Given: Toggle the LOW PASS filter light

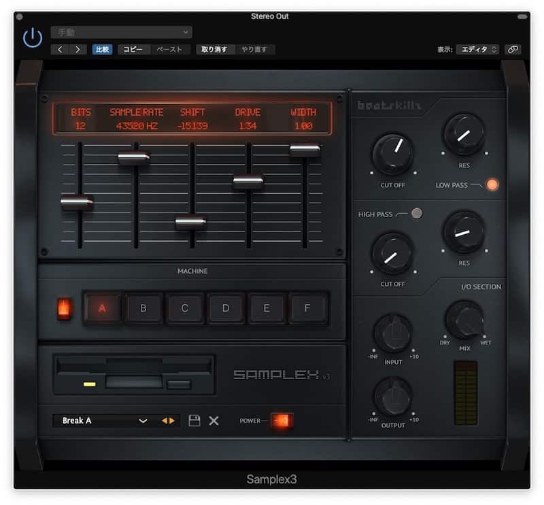Looking at the screenshot, I should pyautogui.click(x=493, y=184).
